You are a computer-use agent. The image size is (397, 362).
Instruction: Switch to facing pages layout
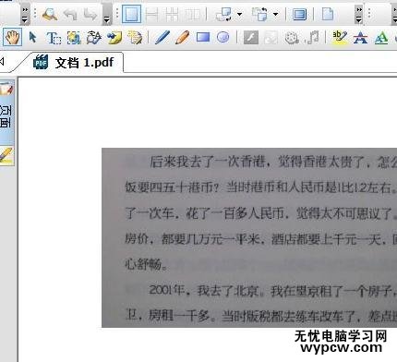pos(193,14)
